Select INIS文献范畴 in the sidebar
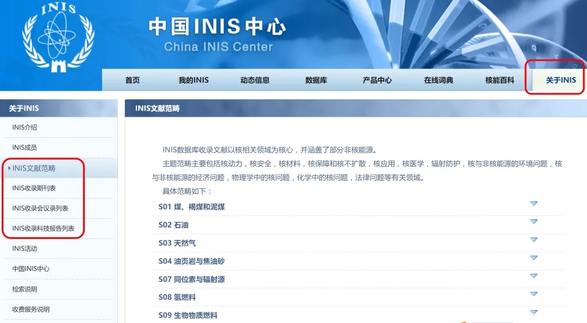Image resolution: width=587 pixels, height=323 pixels. (34, 168)
